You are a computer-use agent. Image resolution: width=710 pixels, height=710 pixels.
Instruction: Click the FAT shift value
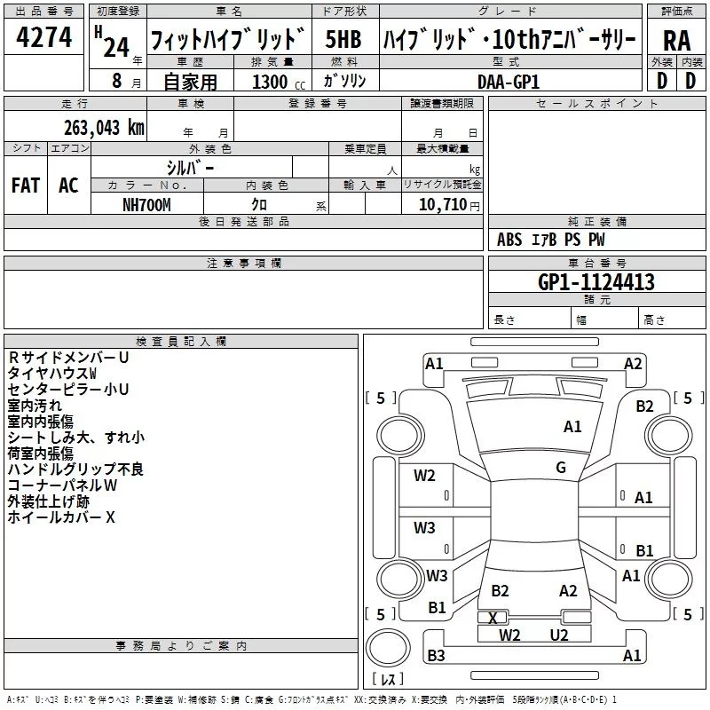coord(26,185)
